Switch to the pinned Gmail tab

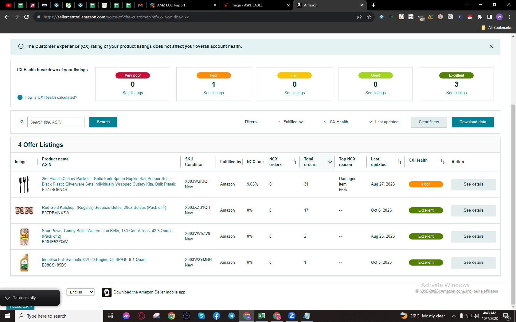[140, 5]
